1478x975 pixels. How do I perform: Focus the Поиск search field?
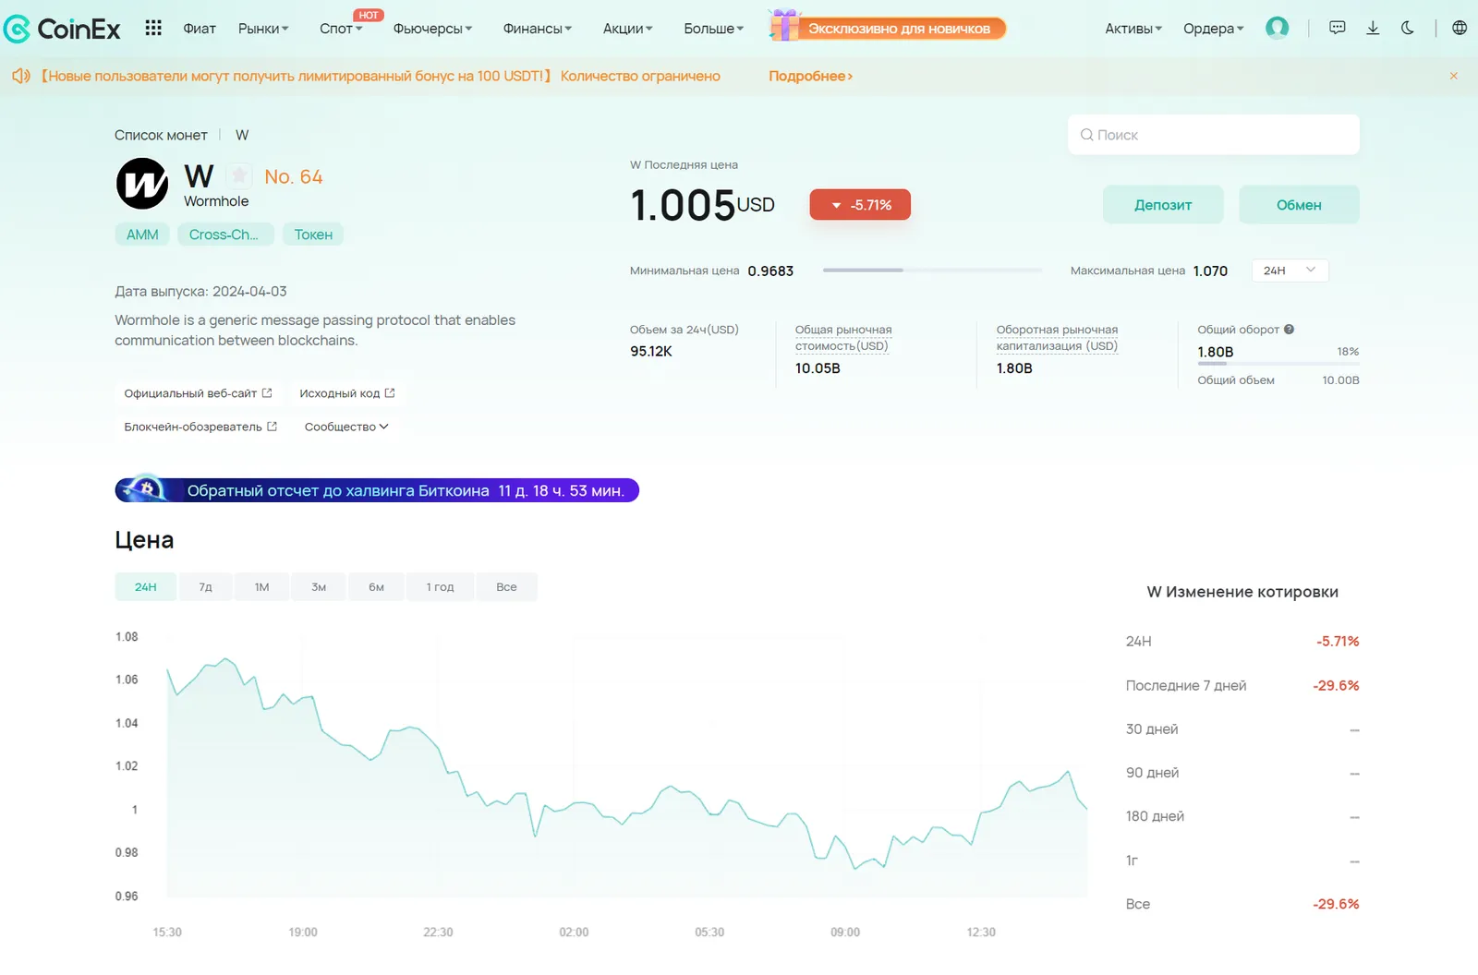(x=1213, y=135)
